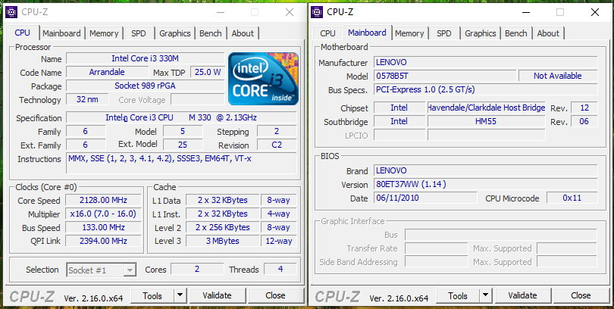Click Validate button in the left window
This screenshot has width=614, height=309.
(217, 295)
